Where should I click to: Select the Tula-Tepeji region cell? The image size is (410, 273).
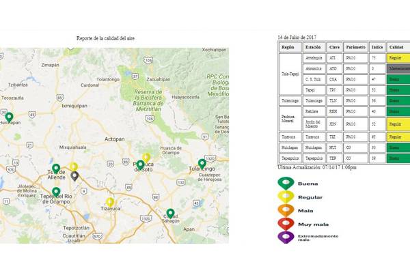point(290,74)
